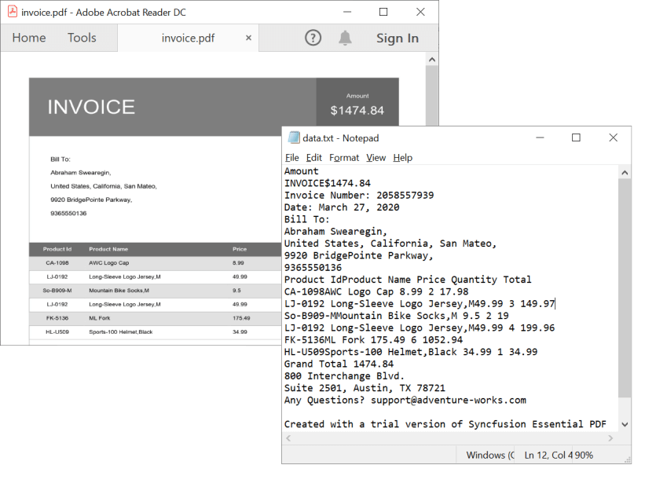
Task: Click Notepad vertical scroll-up arrow
Action: (625, 173)
